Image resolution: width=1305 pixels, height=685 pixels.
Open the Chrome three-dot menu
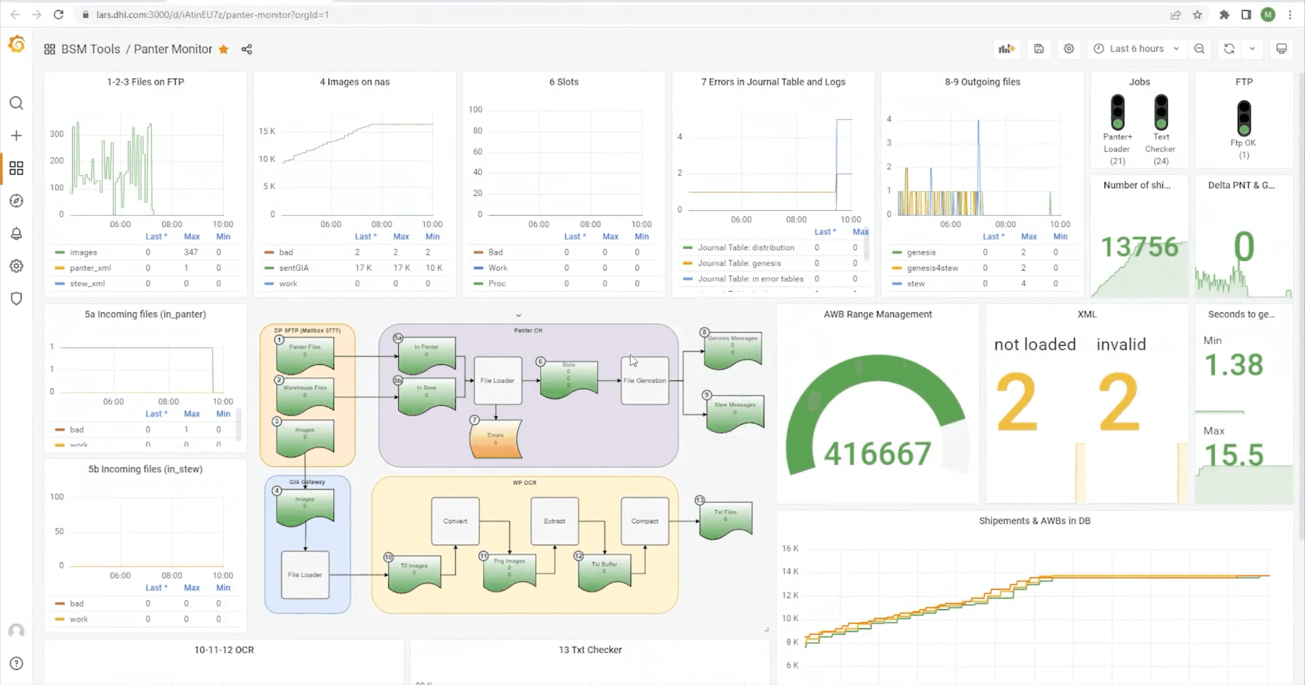coord(1291,15)
